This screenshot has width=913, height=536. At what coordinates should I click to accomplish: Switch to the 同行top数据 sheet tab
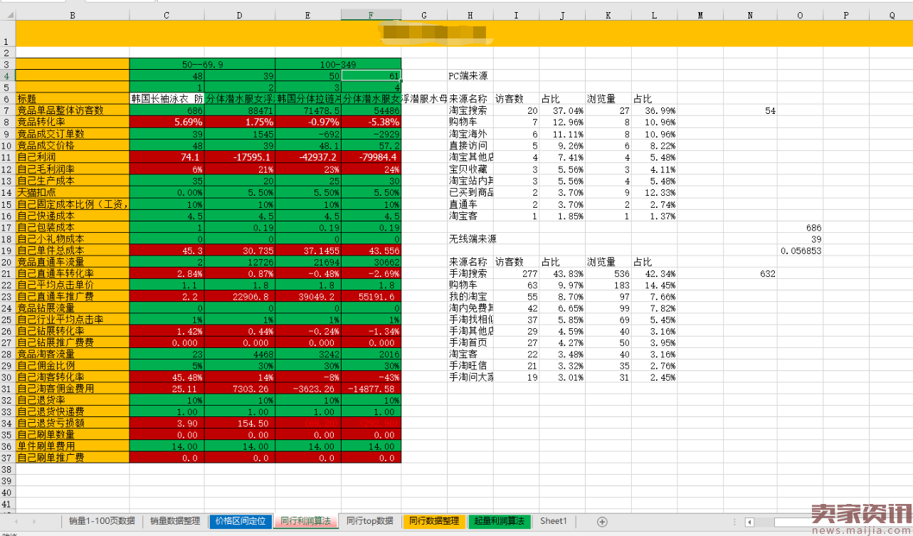(370, 521)
